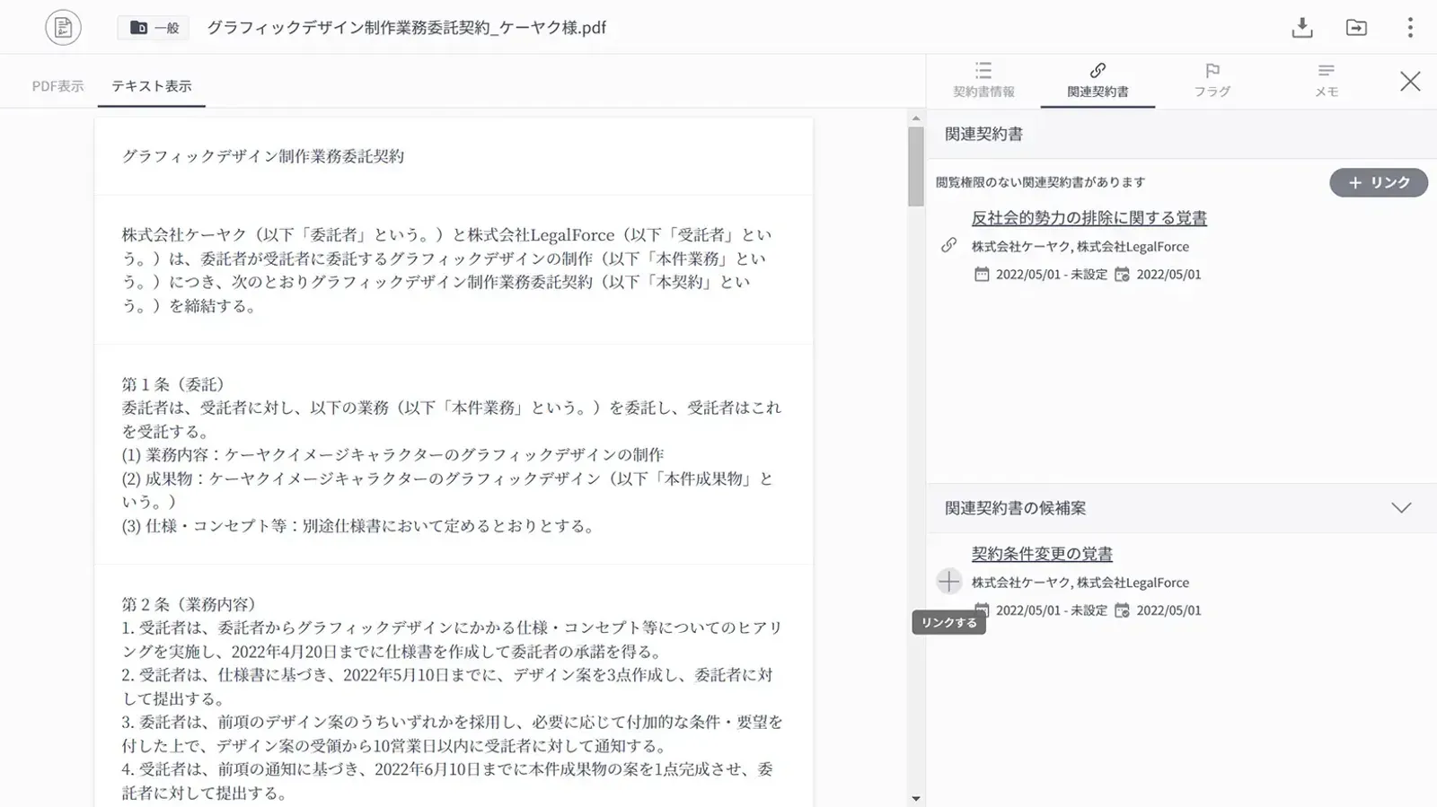Image resolution: width=1437 pixels, height=807 pixels.
Task: Click the move-to-folder icon
Action: click(1356, 28)
